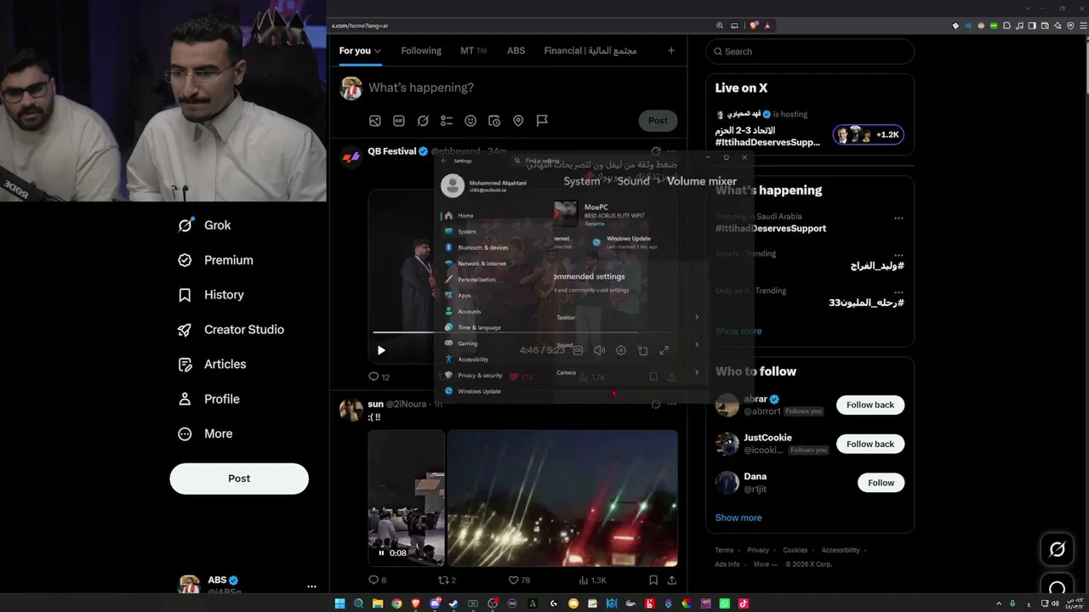Open Steam from the taskbar
This screenshot has width=1089, height=612.
pyautogui.click(x=453, y=603)
